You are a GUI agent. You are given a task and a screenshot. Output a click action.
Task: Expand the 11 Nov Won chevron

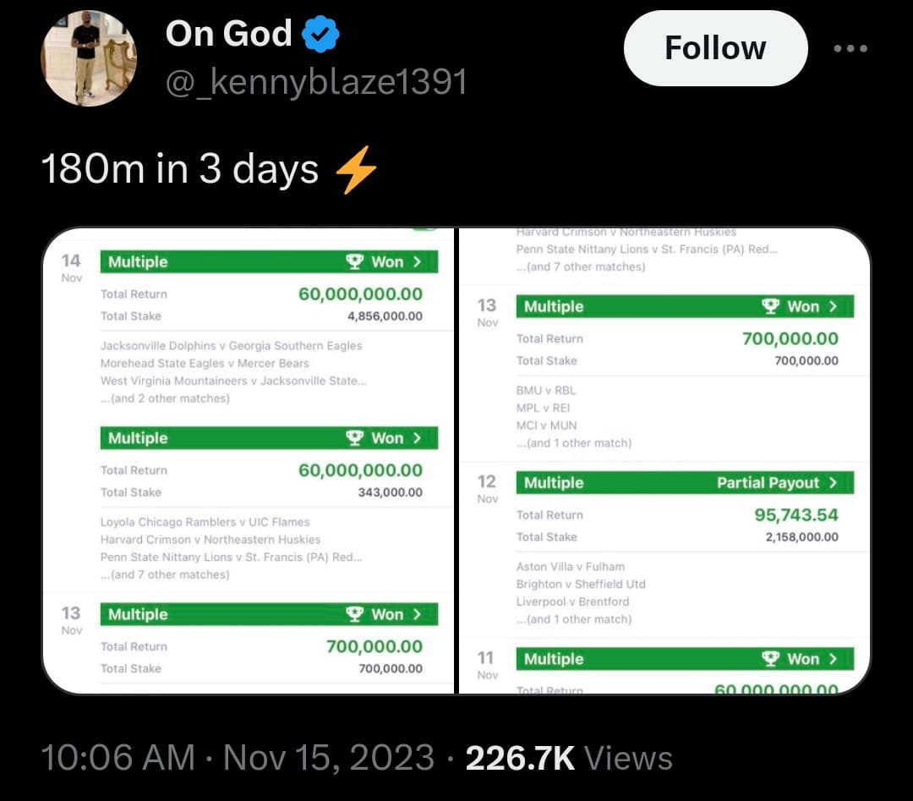click(833, 659)
